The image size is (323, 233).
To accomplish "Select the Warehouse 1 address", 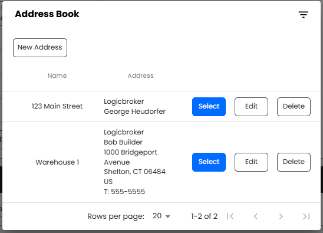I will tap(209, 162).
